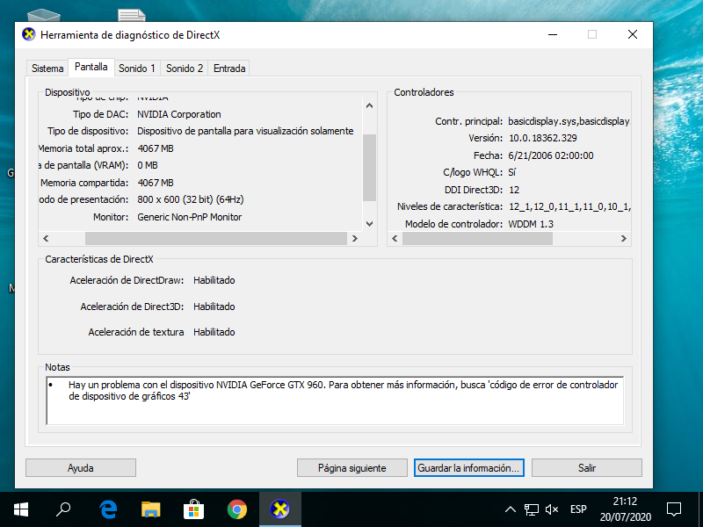Open the notification center icon
Screen dimensions: 703x527
(x=674, y=509)
